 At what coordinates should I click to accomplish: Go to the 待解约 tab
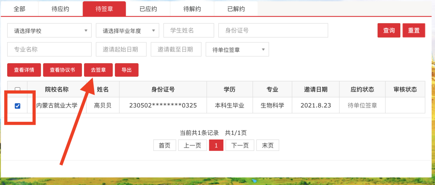(192, 9)
